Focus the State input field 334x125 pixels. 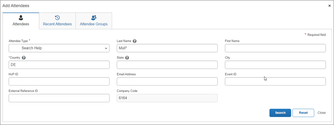pos(167,65)
